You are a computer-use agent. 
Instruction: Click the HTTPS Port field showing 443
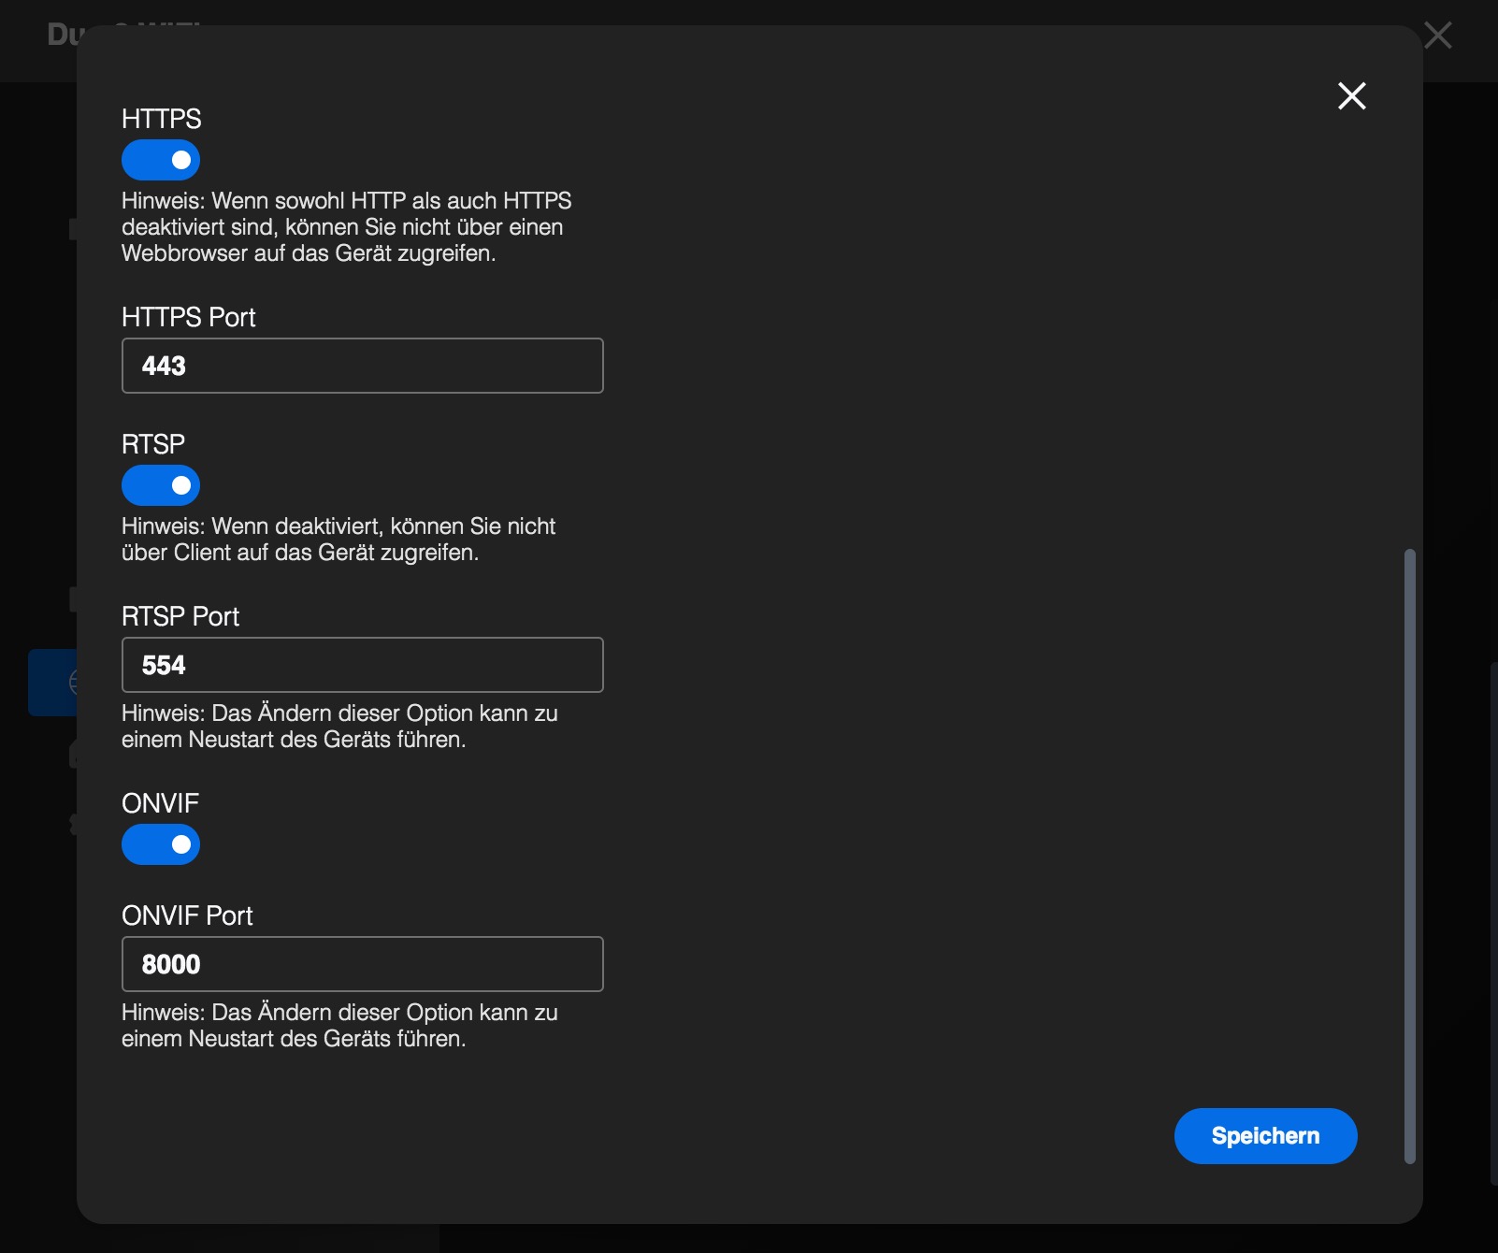[x=363, y=366]
